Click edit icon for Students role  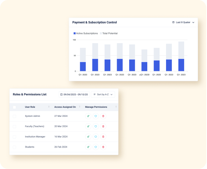click(x=88, y=147)
